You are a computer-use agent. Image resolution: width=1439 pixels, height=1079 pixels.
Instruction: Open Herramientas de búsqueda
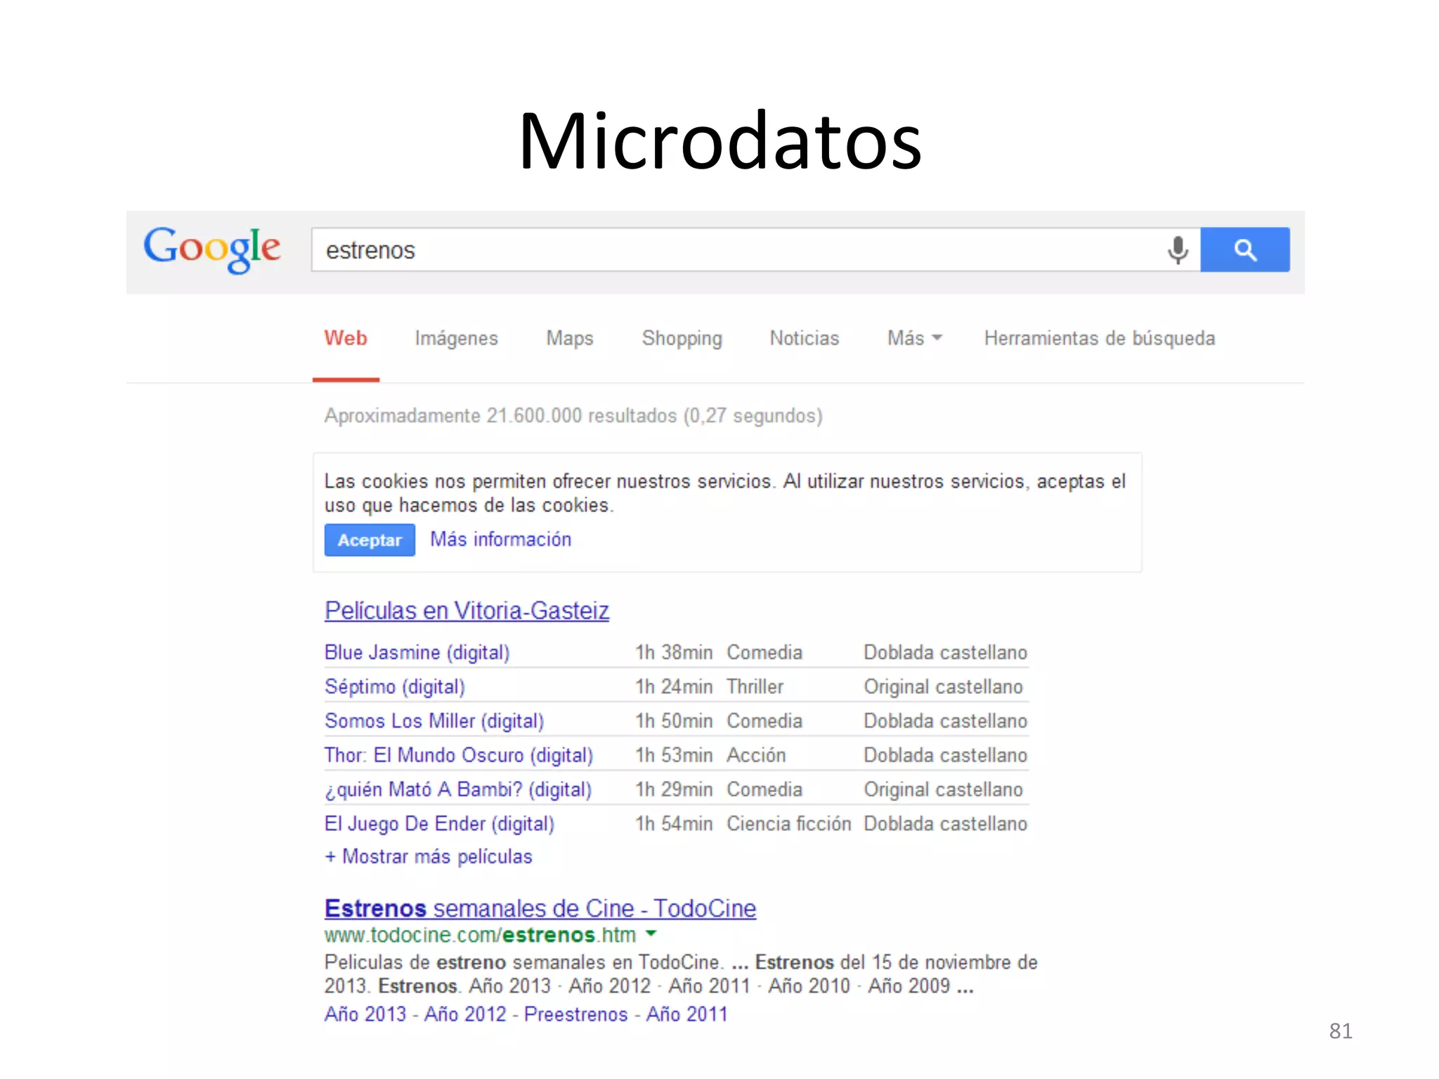(x=1100, y=338)
